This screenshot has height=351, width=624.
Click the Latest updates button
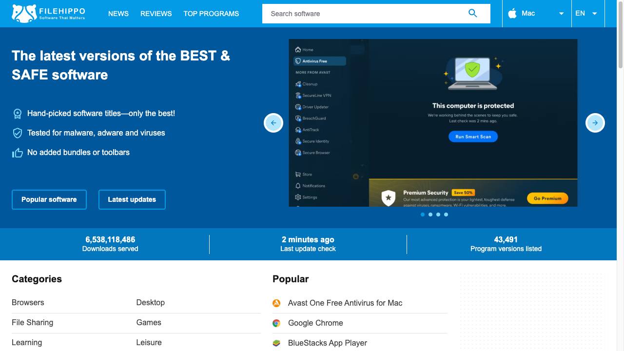pyautogui.click(x=132, y=199)
